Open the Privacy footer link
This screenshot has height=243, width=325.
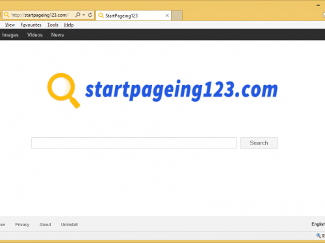tap(22, 225)
